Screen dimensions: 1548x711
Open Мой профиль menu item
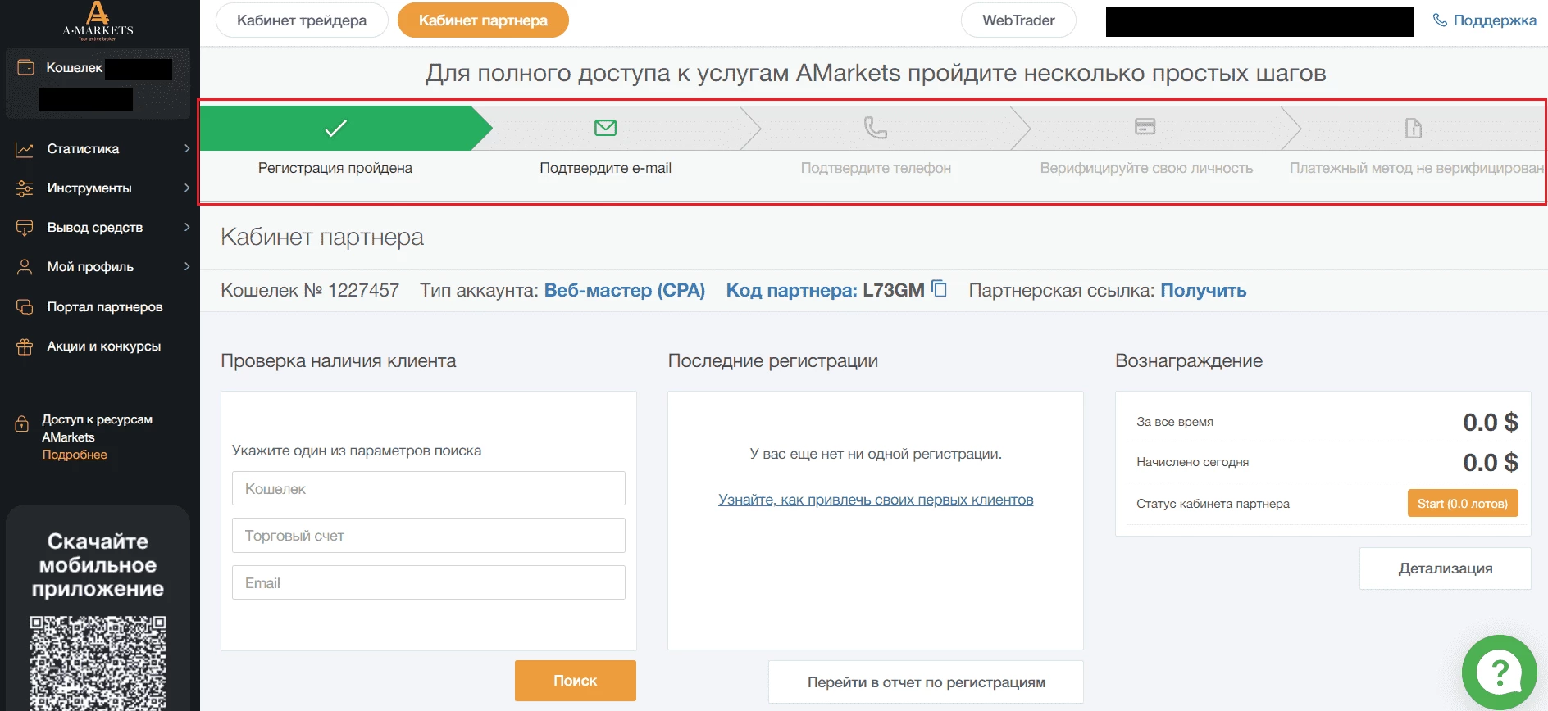click(90, 267)
